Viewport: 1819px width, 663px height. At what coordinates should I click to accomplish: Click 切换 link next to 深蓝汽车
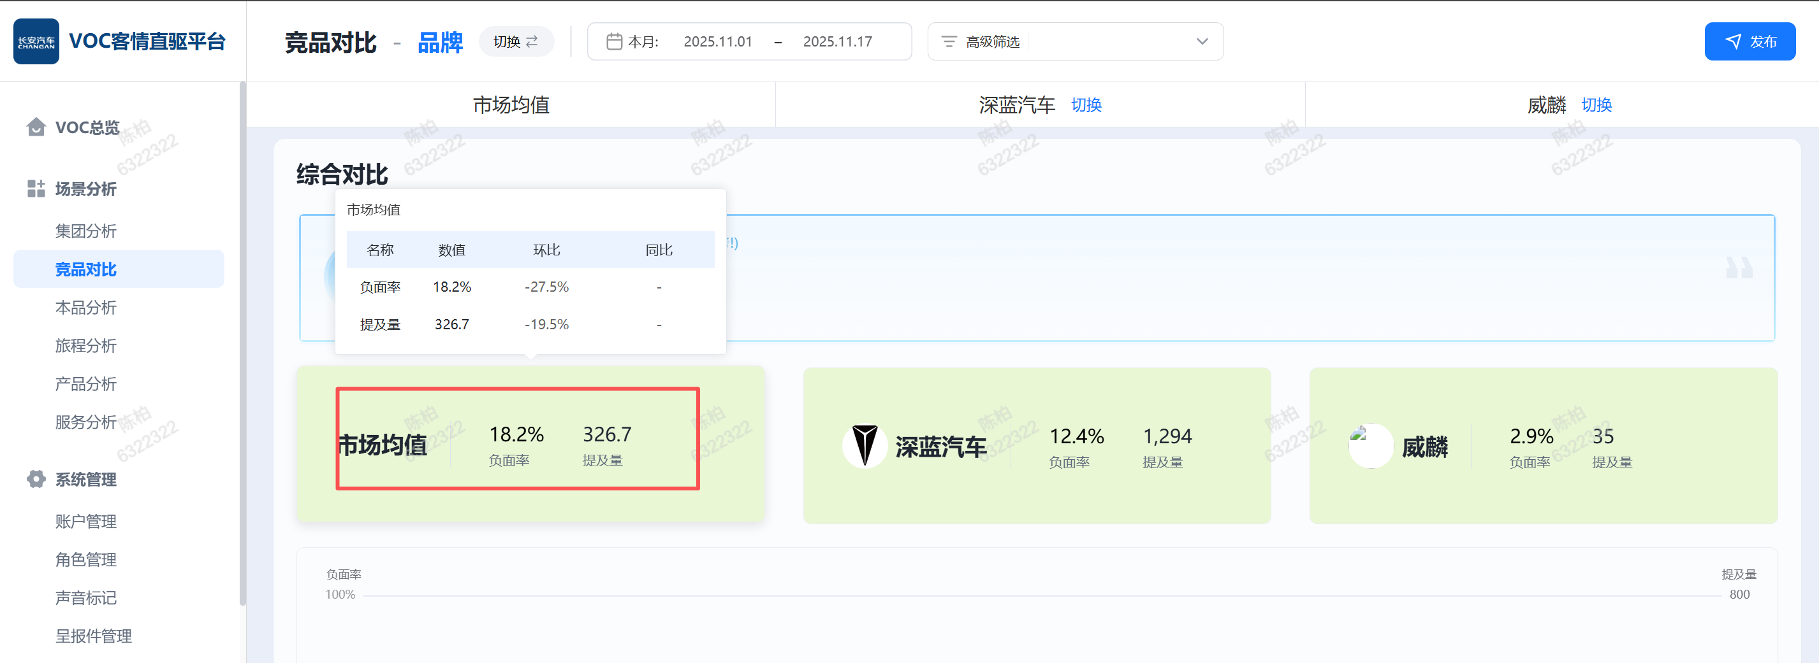[x=1085, y=105]
